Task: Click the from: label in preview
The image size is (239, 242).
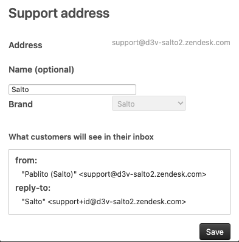Action: coord(26,160)
